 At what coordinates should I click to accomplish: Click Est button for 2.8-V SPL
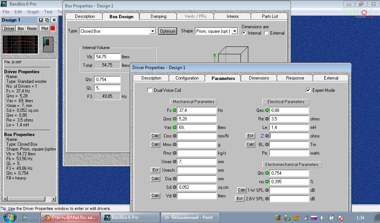[240, 199]
